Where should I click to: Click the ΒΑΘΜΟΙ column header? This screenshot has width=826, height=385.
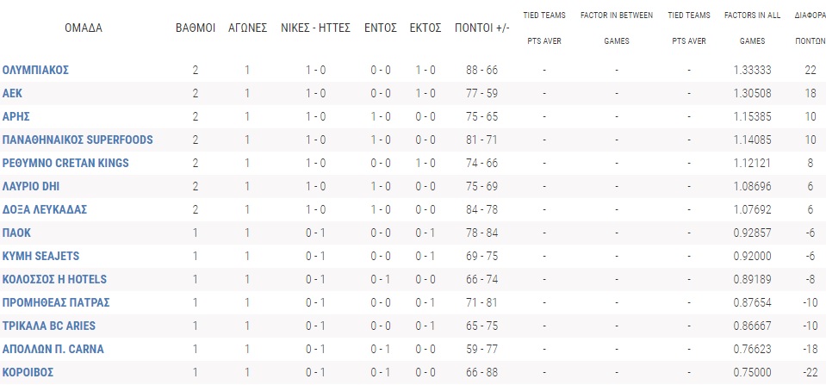click(x=196, y=28)
